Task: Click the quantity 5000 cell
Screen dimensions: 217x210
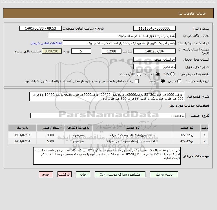Action: click(x=50, y=141)
